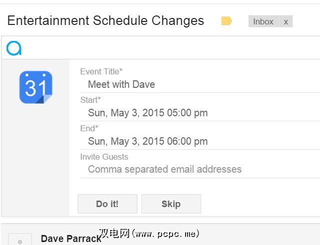This screenshot has width=320, height=245.
Task: Select the Start date and time field
Action: click(200, 113)
